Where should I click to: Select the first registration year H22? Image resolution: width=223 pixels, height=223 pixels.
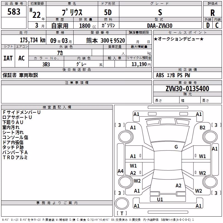click(x=36, y=13)
